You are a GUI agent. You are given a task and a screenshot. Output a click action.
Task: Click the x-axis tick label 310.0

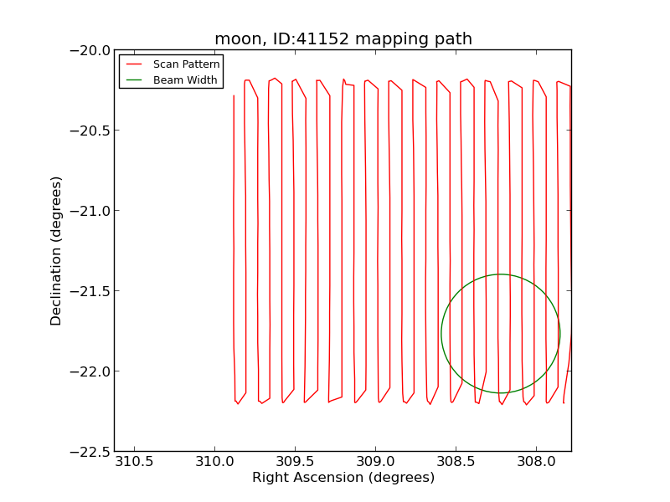[214, 462]
